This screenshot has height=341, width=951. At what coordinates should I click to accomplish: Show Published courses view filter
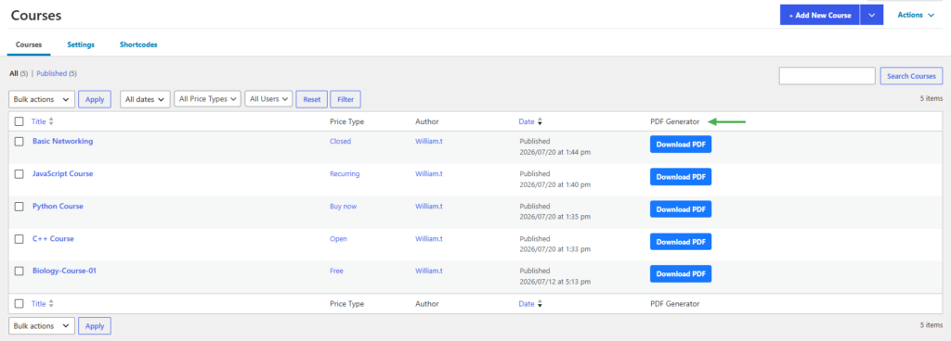[52, 74]
